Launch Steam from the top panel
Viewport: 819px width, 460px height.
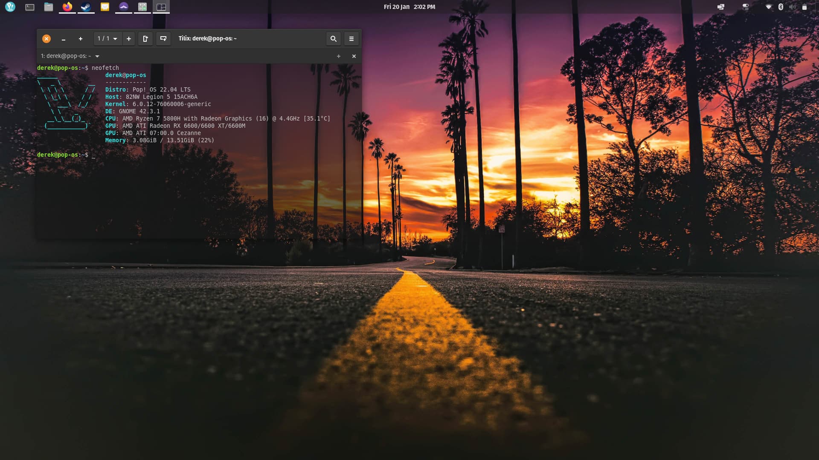tap(86, 7)
